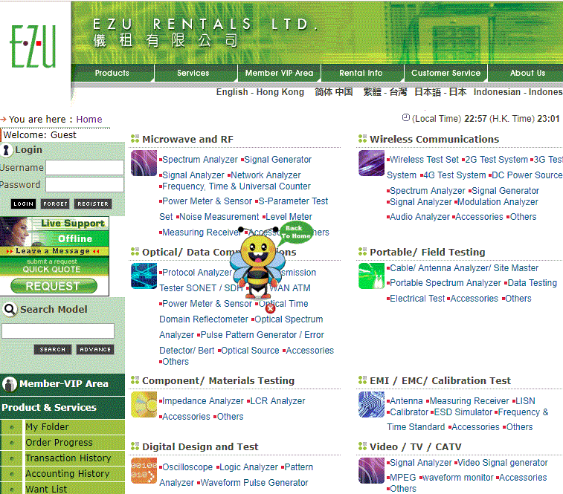Open the Rental Info menu
This screenshot has width=563, height=494.
point(361,74)
